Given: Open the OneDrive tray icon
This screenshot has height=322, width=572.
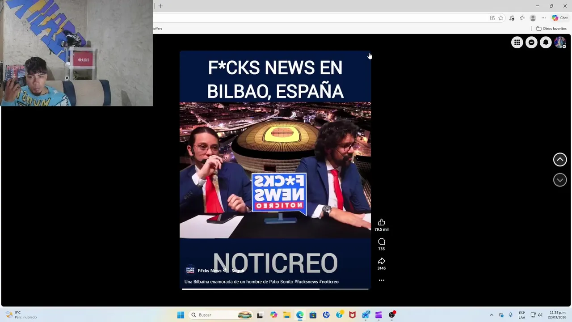Looking at the screenshot, I should 501,315.
